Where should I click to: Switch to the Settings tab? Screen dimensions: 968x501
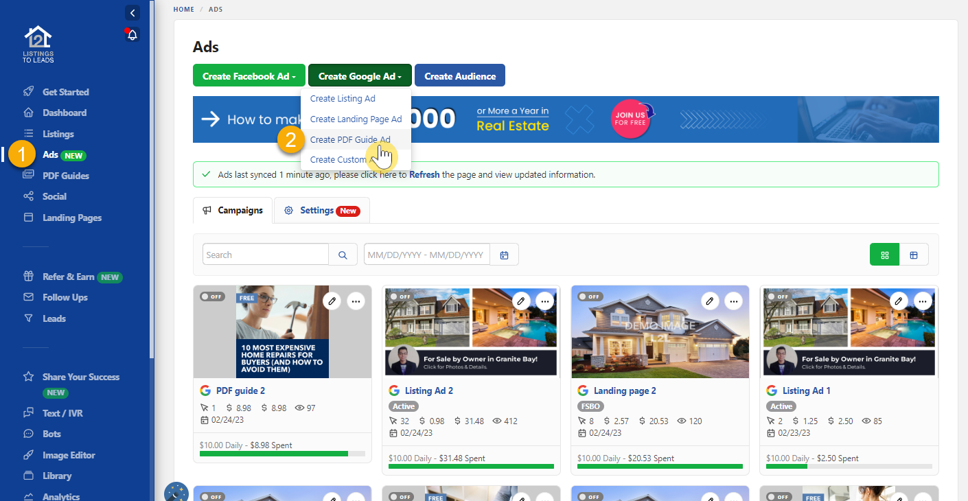pyautogui.click(x=321, y=210)
